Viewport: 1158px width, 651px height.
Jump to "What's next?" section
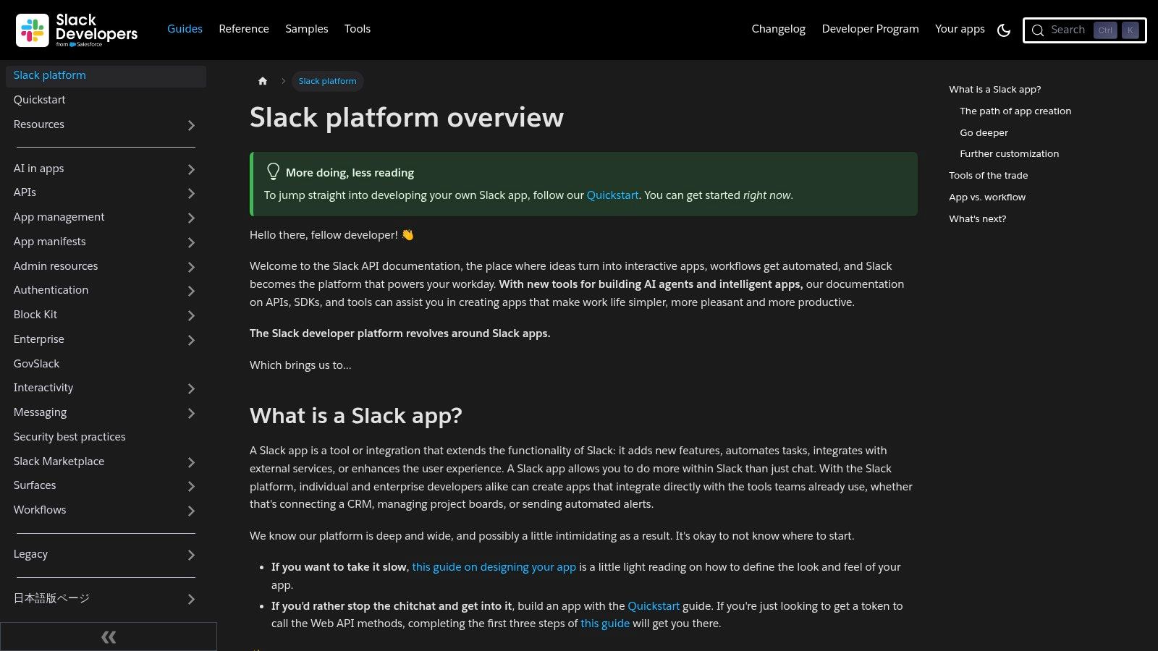[977, 219]
